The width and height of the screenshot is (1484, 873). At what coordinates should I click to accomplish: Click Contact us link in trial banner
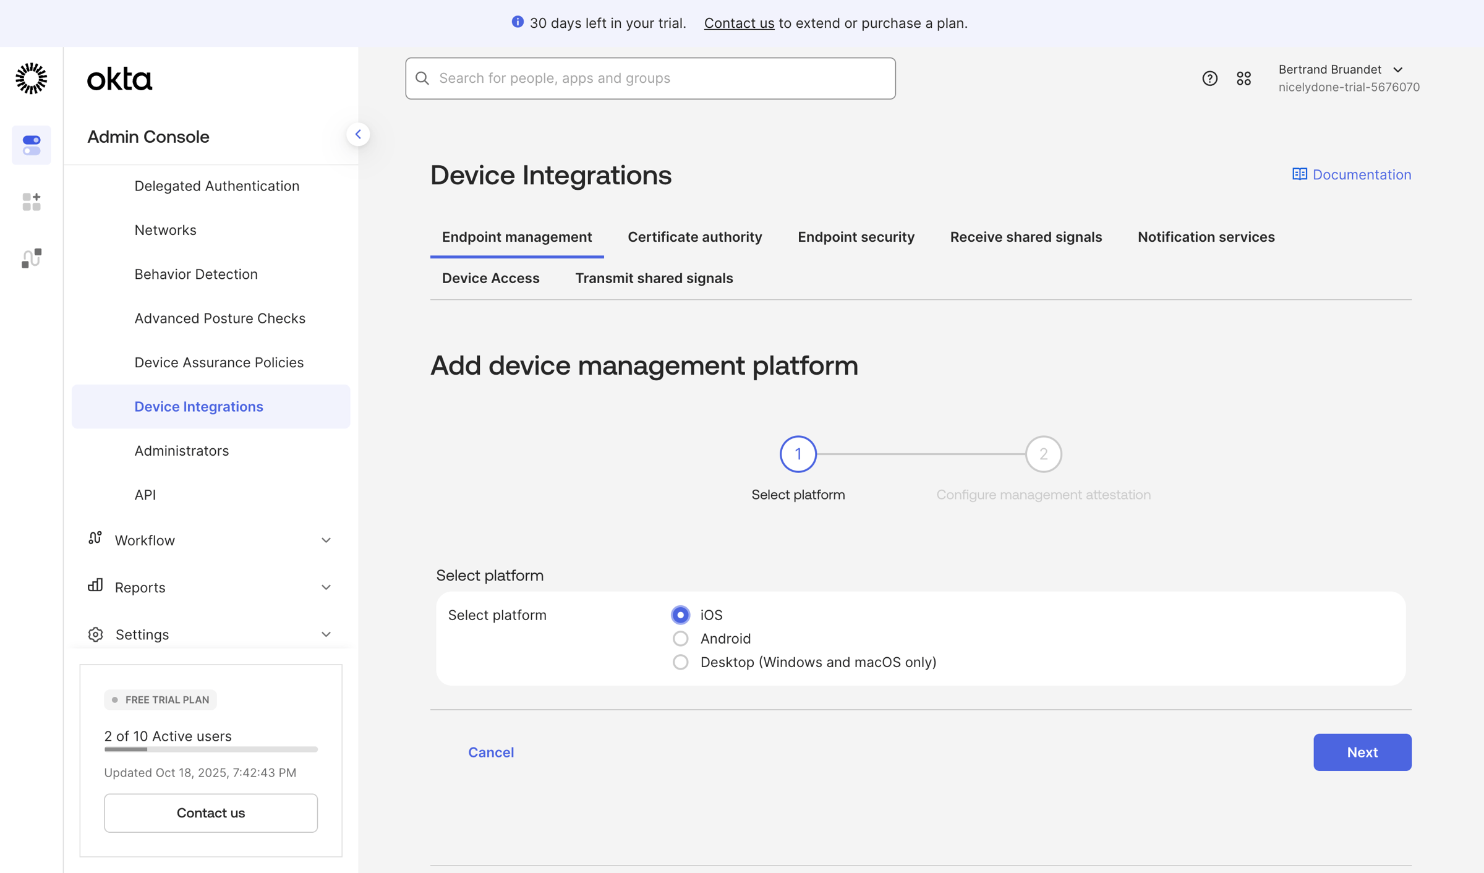(739, 23)
